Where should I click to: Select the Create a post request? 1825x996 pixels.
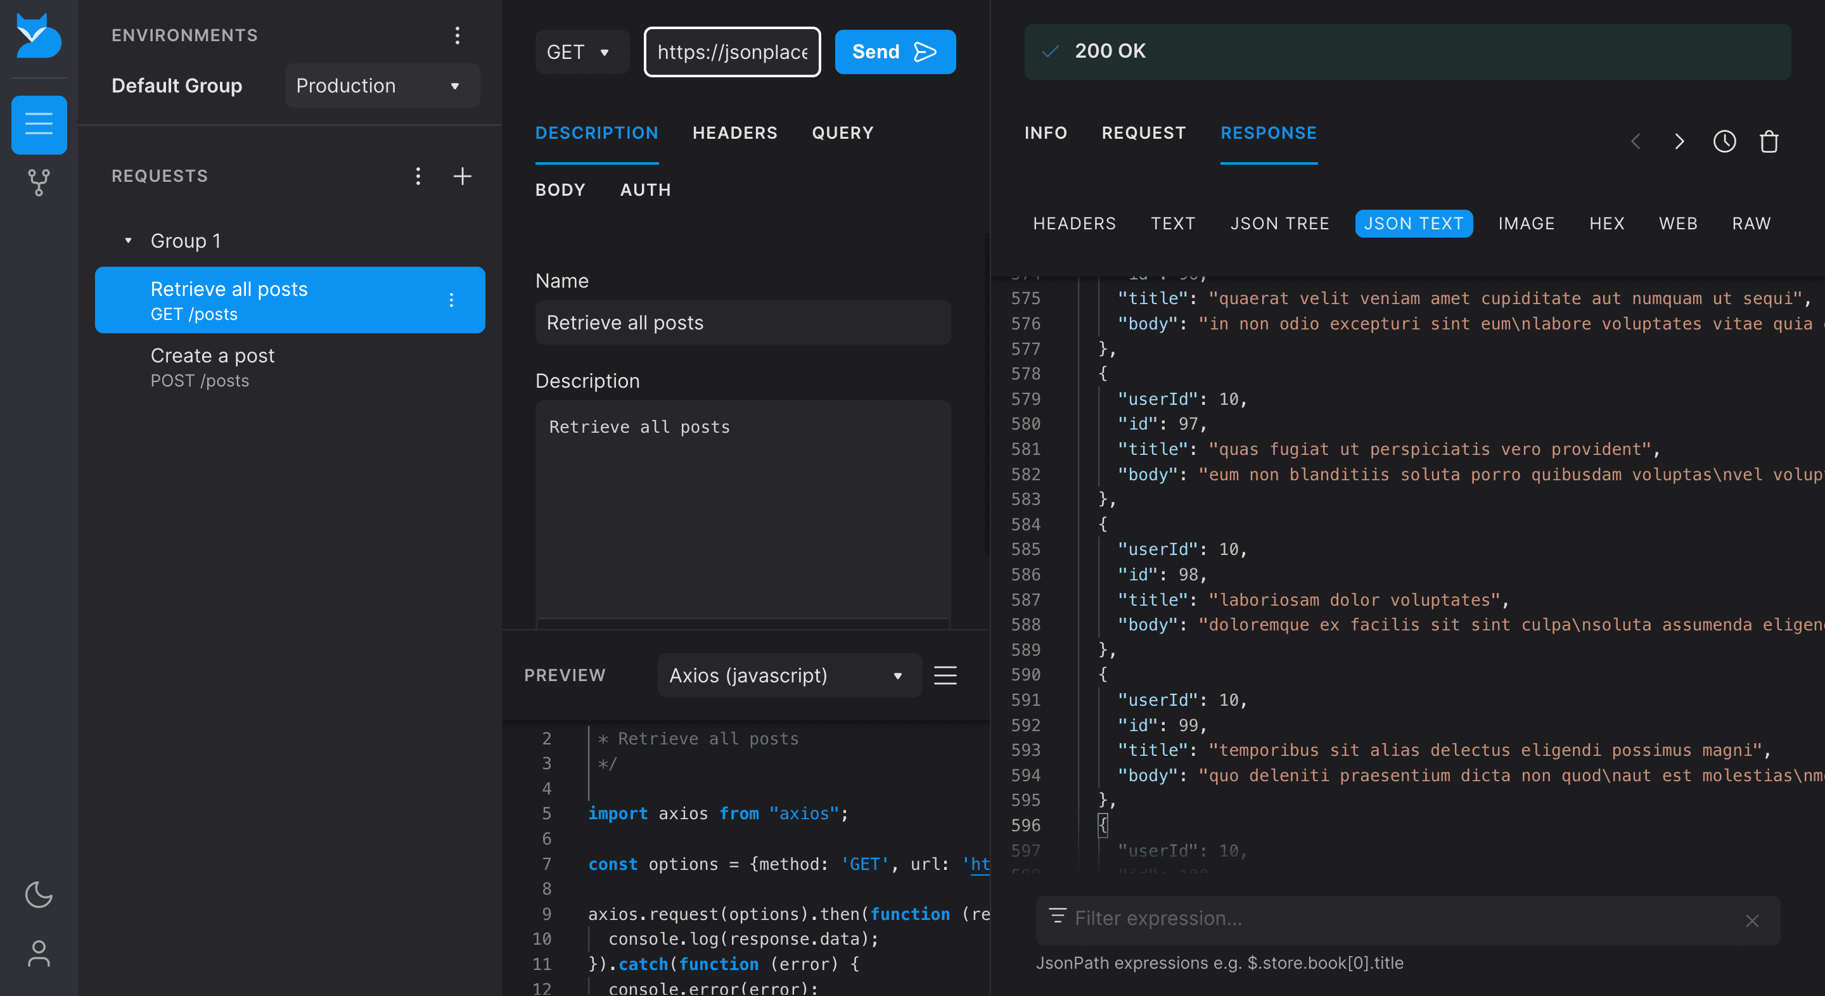pos(290,367)
